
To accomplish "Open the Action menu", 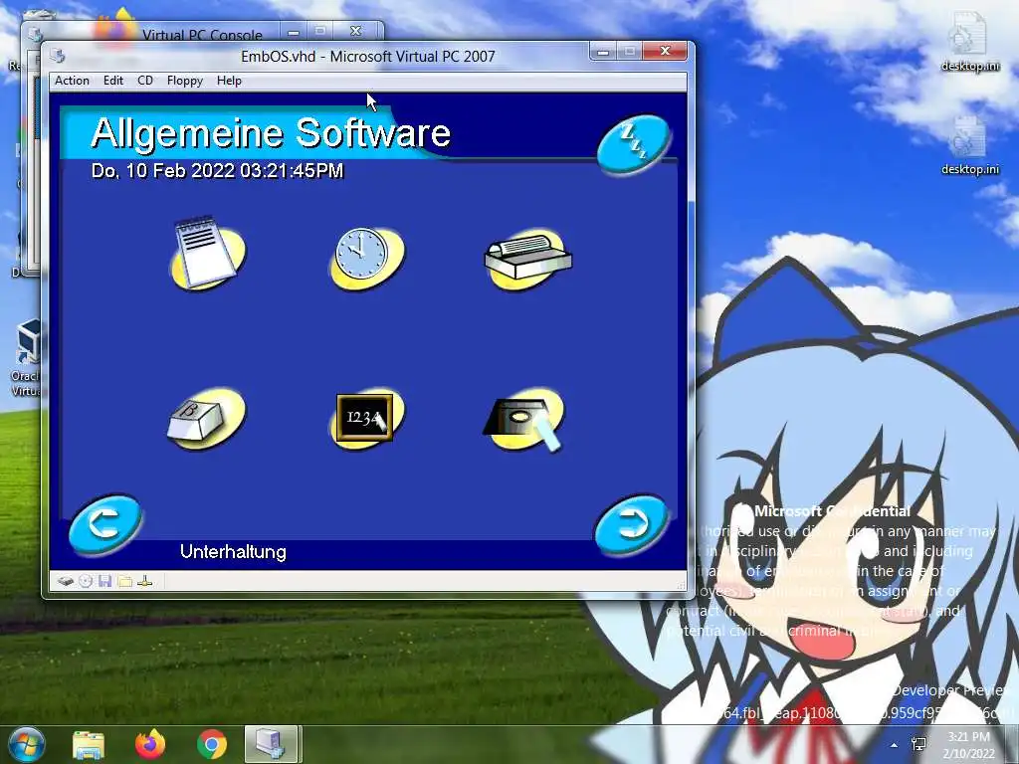I will 72,81.
